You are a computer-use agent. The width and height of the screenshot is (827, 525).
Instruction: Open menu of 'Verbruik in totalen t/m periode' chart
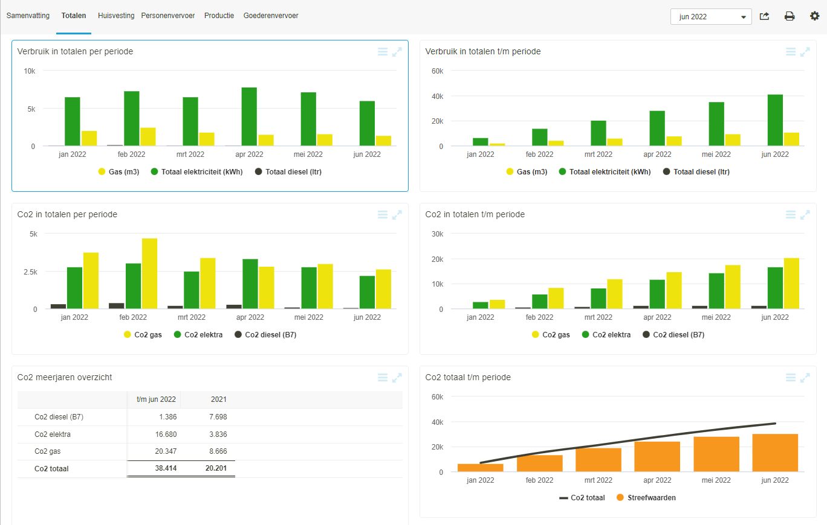pos(791,52)
